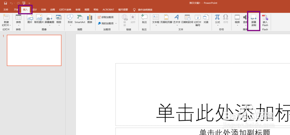Add a comment with 批注 icon
The image size is (290, 135).
coord(144,19)
